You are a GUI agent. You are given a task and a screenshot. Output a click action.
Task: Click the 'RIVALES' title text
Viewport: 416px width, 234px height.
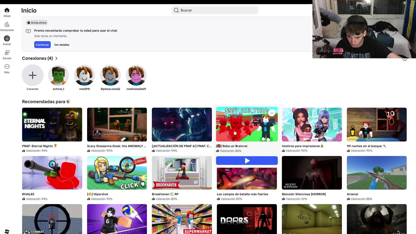(x=28, y=194)
